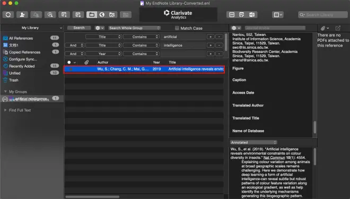Screen dimensions: 350x199
Task: Click the Sync Library toolbar icon
Action: point(8,15)
